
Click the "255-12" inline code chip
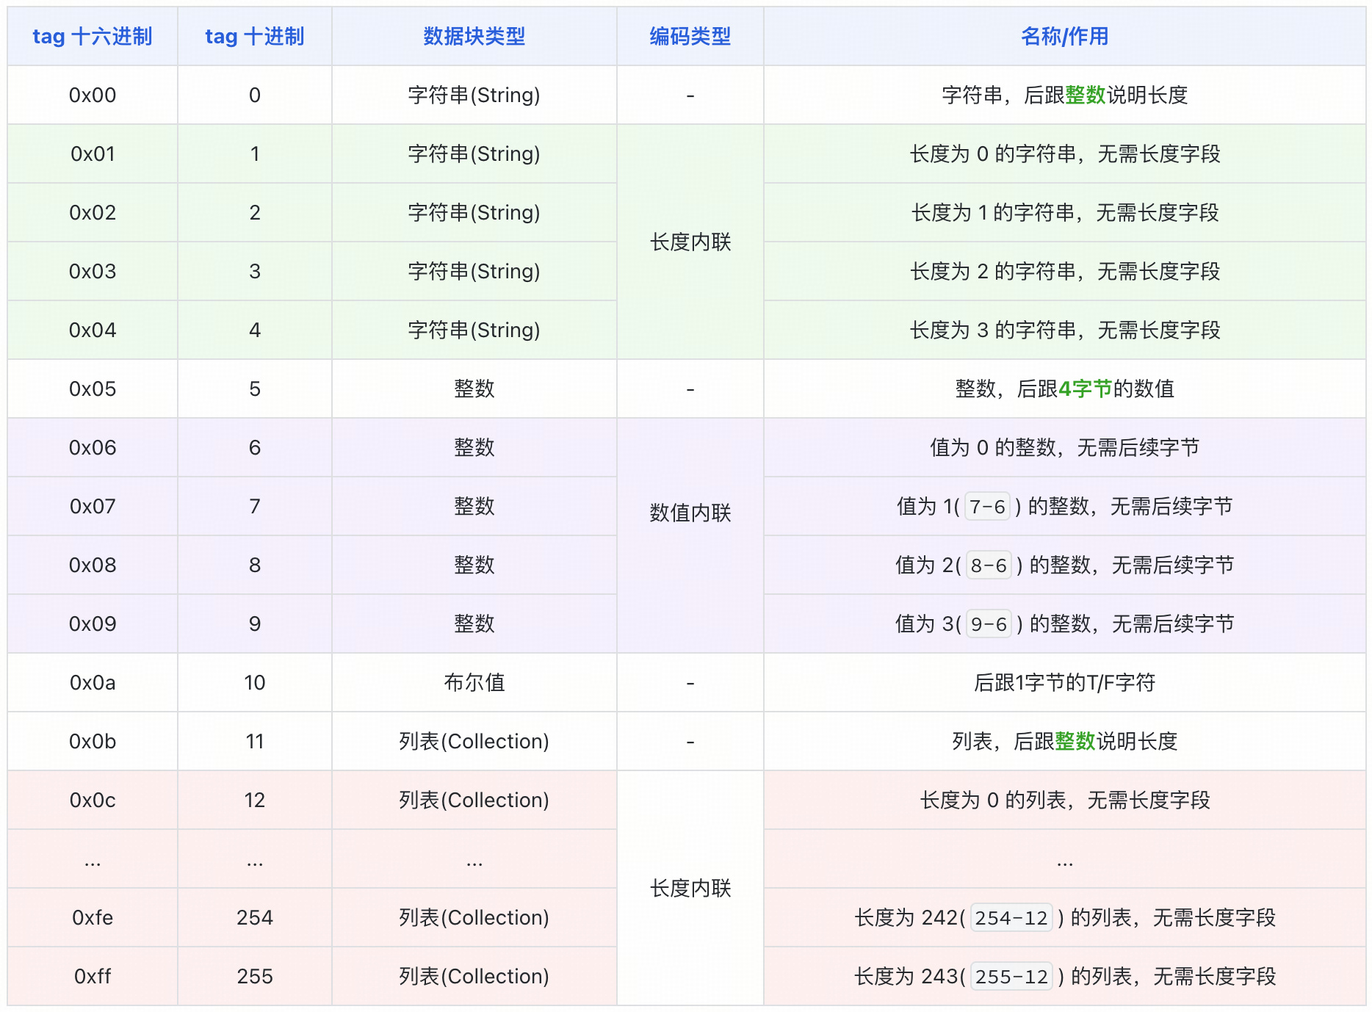(x=1011, y=977)
